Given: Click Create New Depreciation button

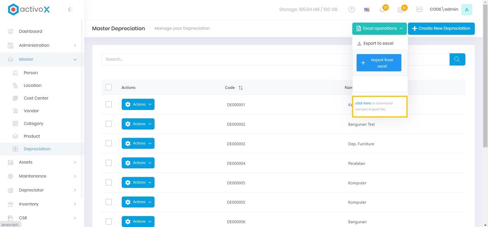Looking at the screenshot, I should (x=441, y=29).
